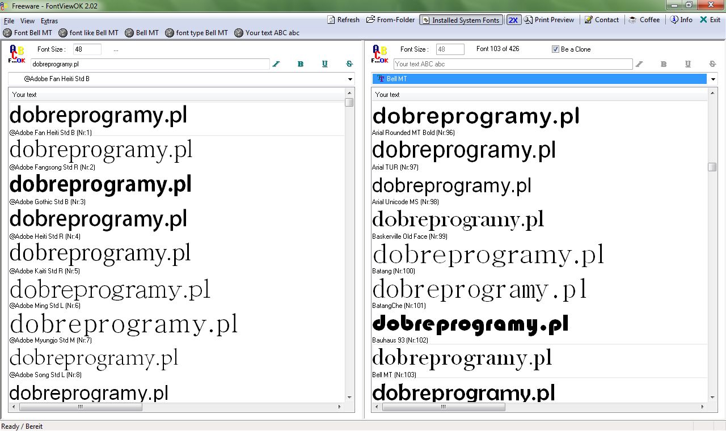Uncheck the 'Be a Clone' checkbox
Viewport: 726px width, 431px height.
[555, 49]
